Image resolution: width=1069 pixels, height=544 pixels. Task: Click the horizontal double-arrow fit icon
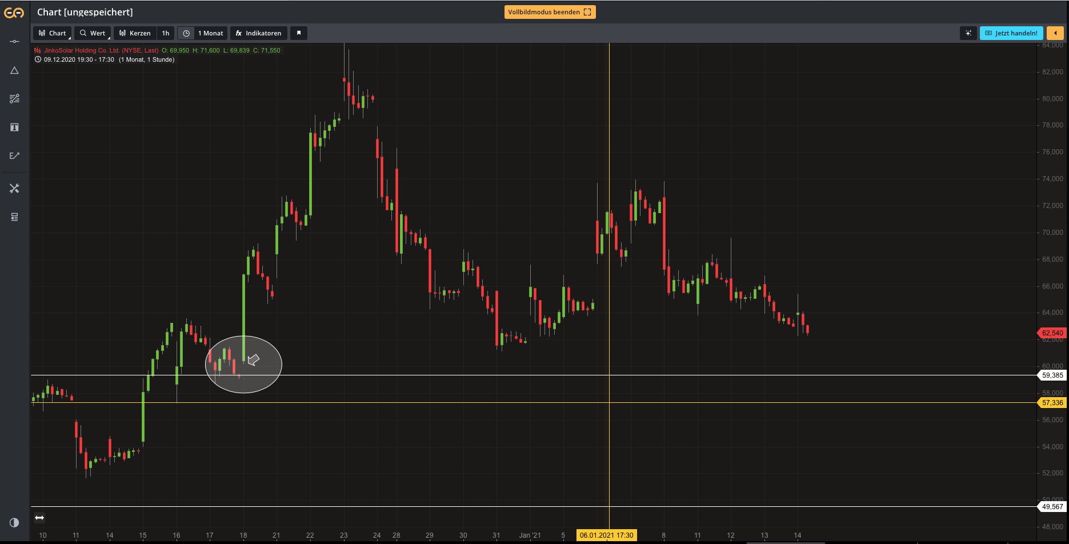coord(39,518)
